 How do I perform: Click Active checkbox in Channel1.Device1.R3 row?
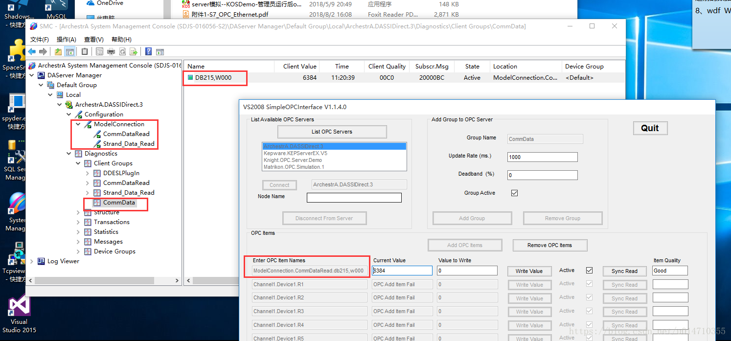[589, 311]
